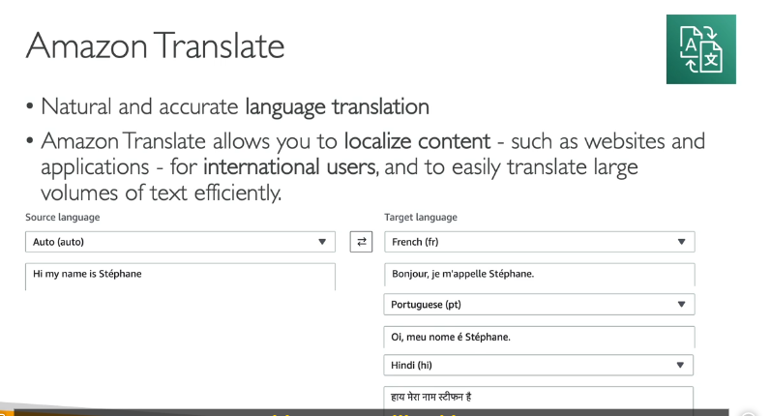Open the Hindi (hi) language dropdown
This screenshot has height=416, width=770.
[538, 365]
